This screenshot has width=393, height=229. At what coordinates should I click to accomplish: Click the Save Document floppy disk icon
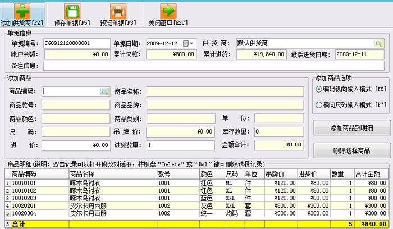coord(71,11)
